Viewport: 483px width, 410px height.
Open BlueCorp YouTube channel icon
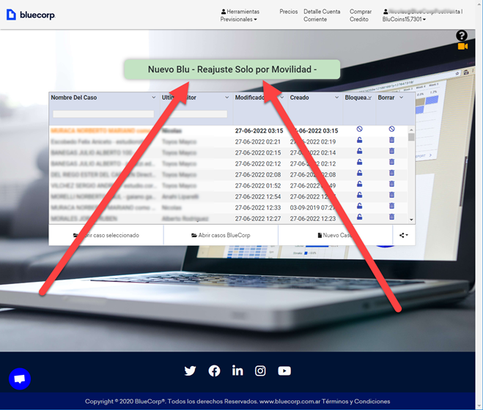284,370
